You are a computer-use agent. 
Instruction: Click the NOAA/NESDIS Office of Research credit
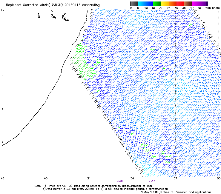click(x=176, y=192)
